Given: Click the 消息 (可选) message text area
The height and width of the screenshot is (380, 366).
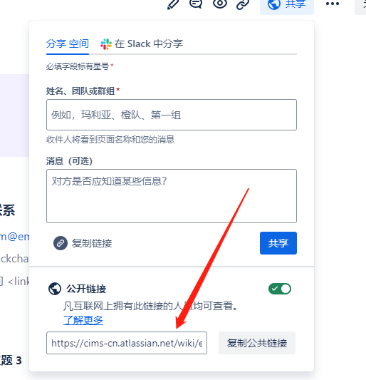Looking at the screenshot, I should pos(172,196).
